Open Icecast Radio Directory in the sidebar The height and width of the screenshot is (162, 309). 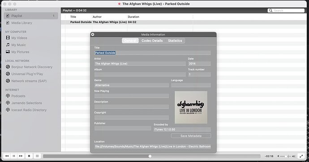pos(29,110)
